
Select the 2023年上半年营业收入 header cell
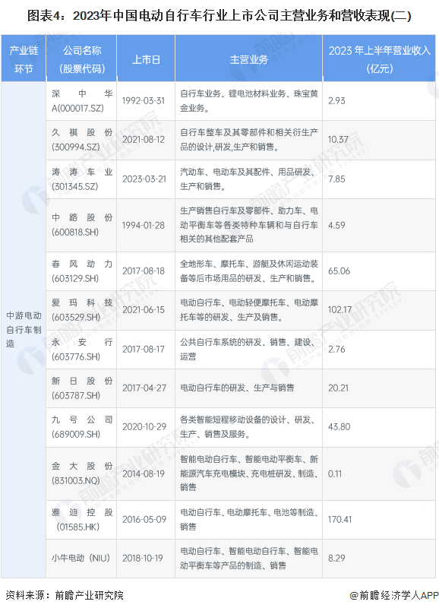379,59
